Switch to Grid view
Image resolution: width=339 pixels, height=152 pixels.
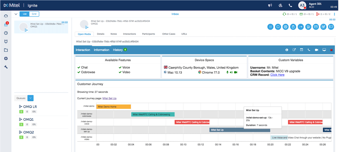tap(34, 14)
